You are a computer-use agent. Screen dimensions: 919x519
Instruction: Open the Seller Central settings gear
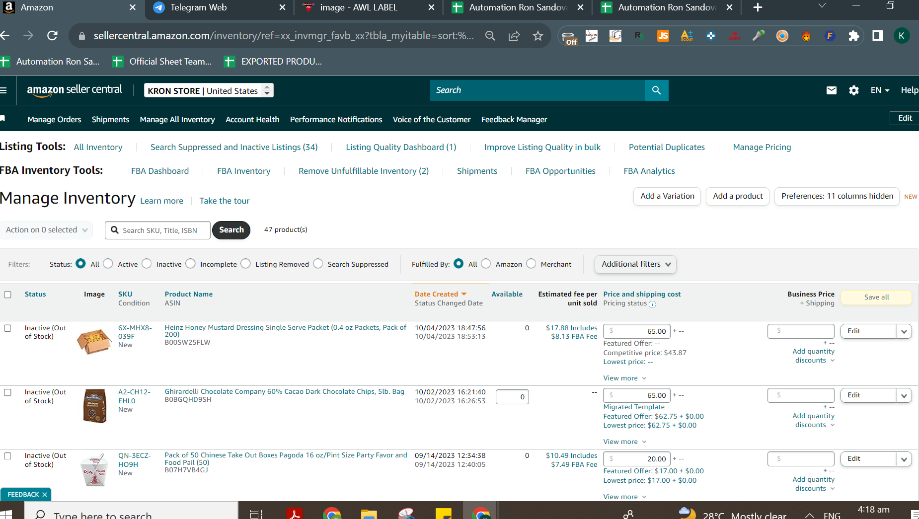854,90
